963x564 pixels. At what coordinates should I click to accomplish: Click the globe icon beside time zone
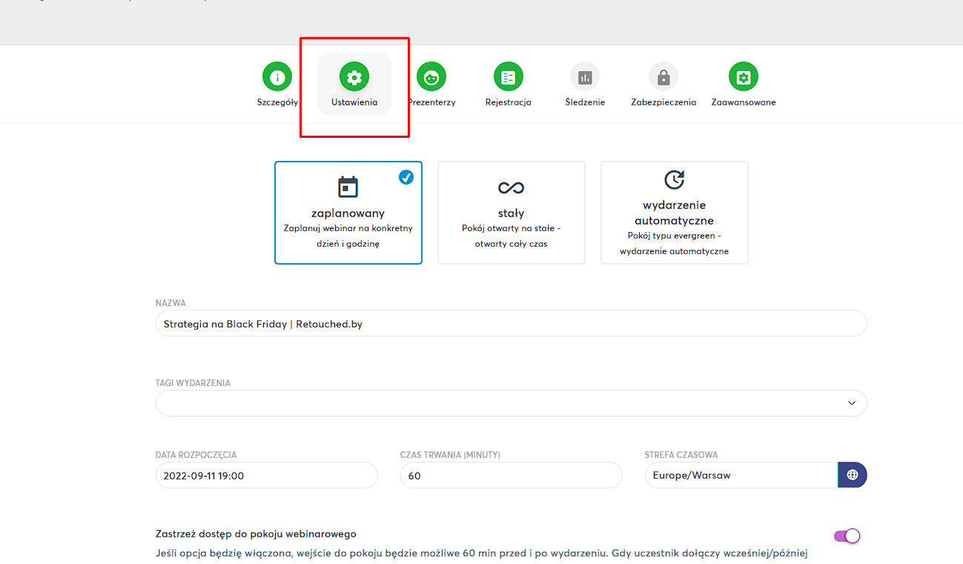[x=853, y=475]
